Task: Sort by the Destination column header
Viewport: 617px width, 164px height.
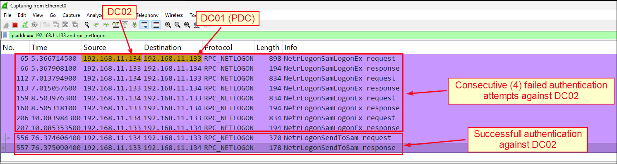Action: coord(172,48)
